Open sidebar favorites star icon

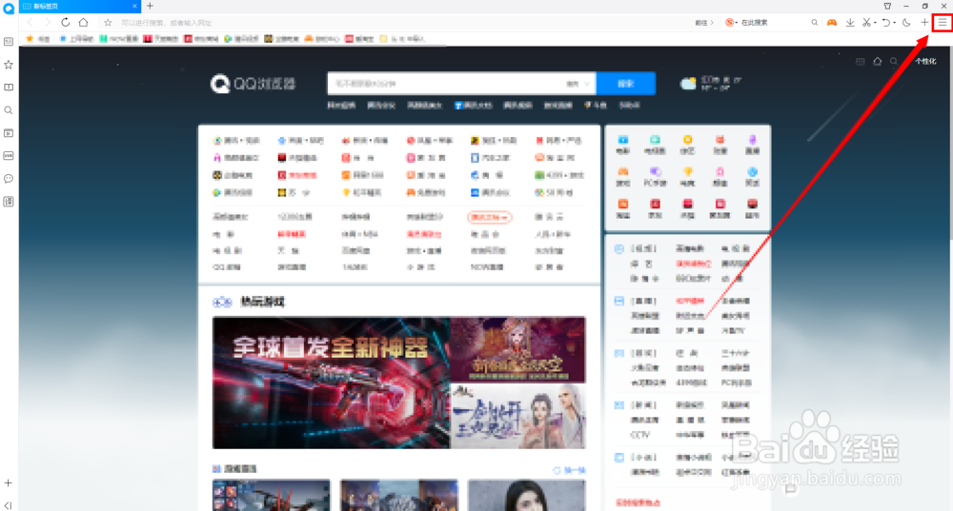click(9, 65)
